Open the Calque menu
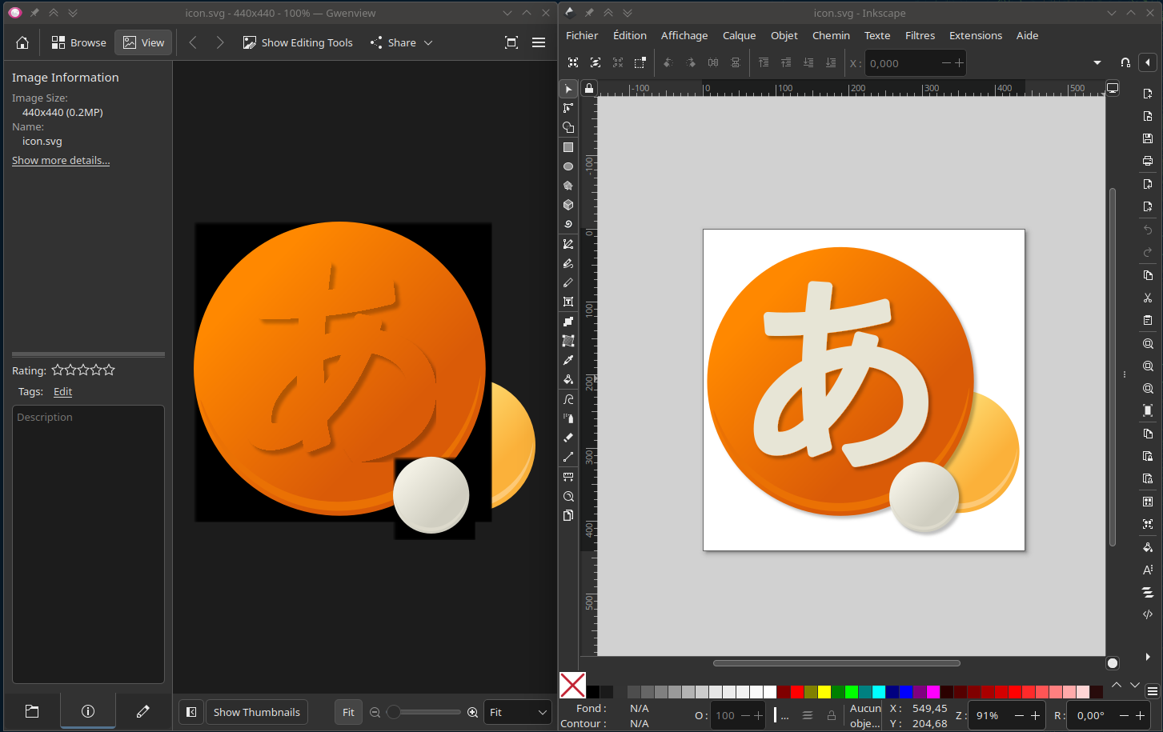 coord(739,35)
